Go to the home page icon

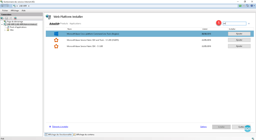pyautogui.click(x=247, y=6)
